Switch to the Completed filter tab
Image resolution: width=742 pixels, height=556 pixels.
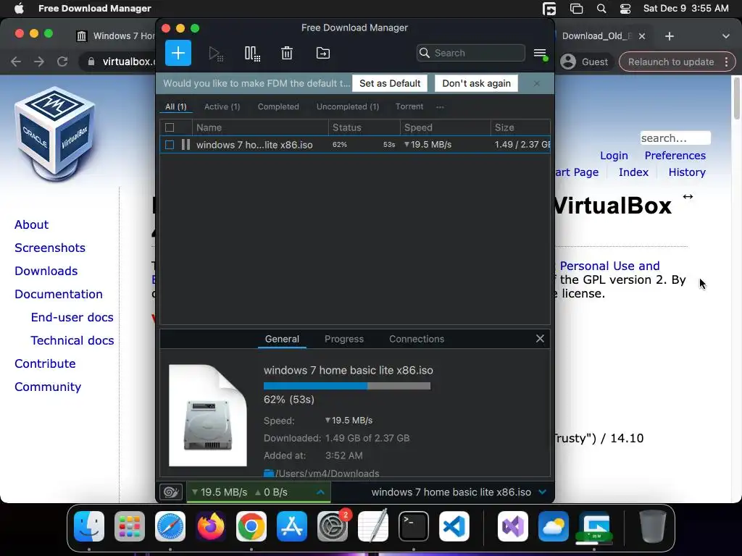pyautogui.click(x=278, y=107)
